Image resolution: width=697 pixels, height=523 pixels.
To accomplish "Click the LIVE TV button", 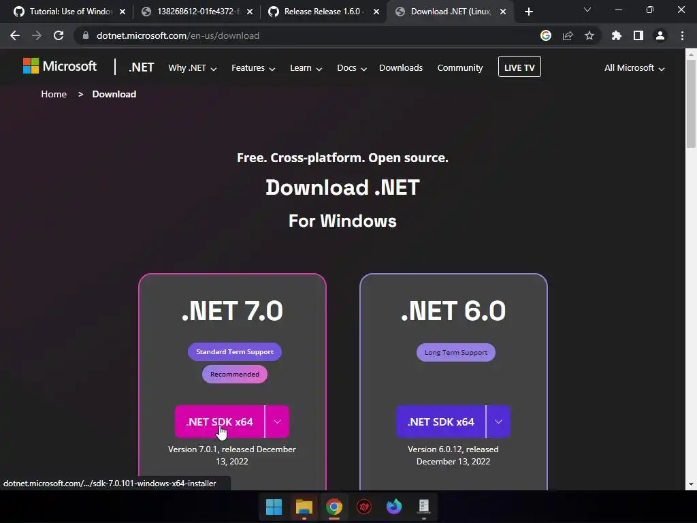I will (519, 67).
